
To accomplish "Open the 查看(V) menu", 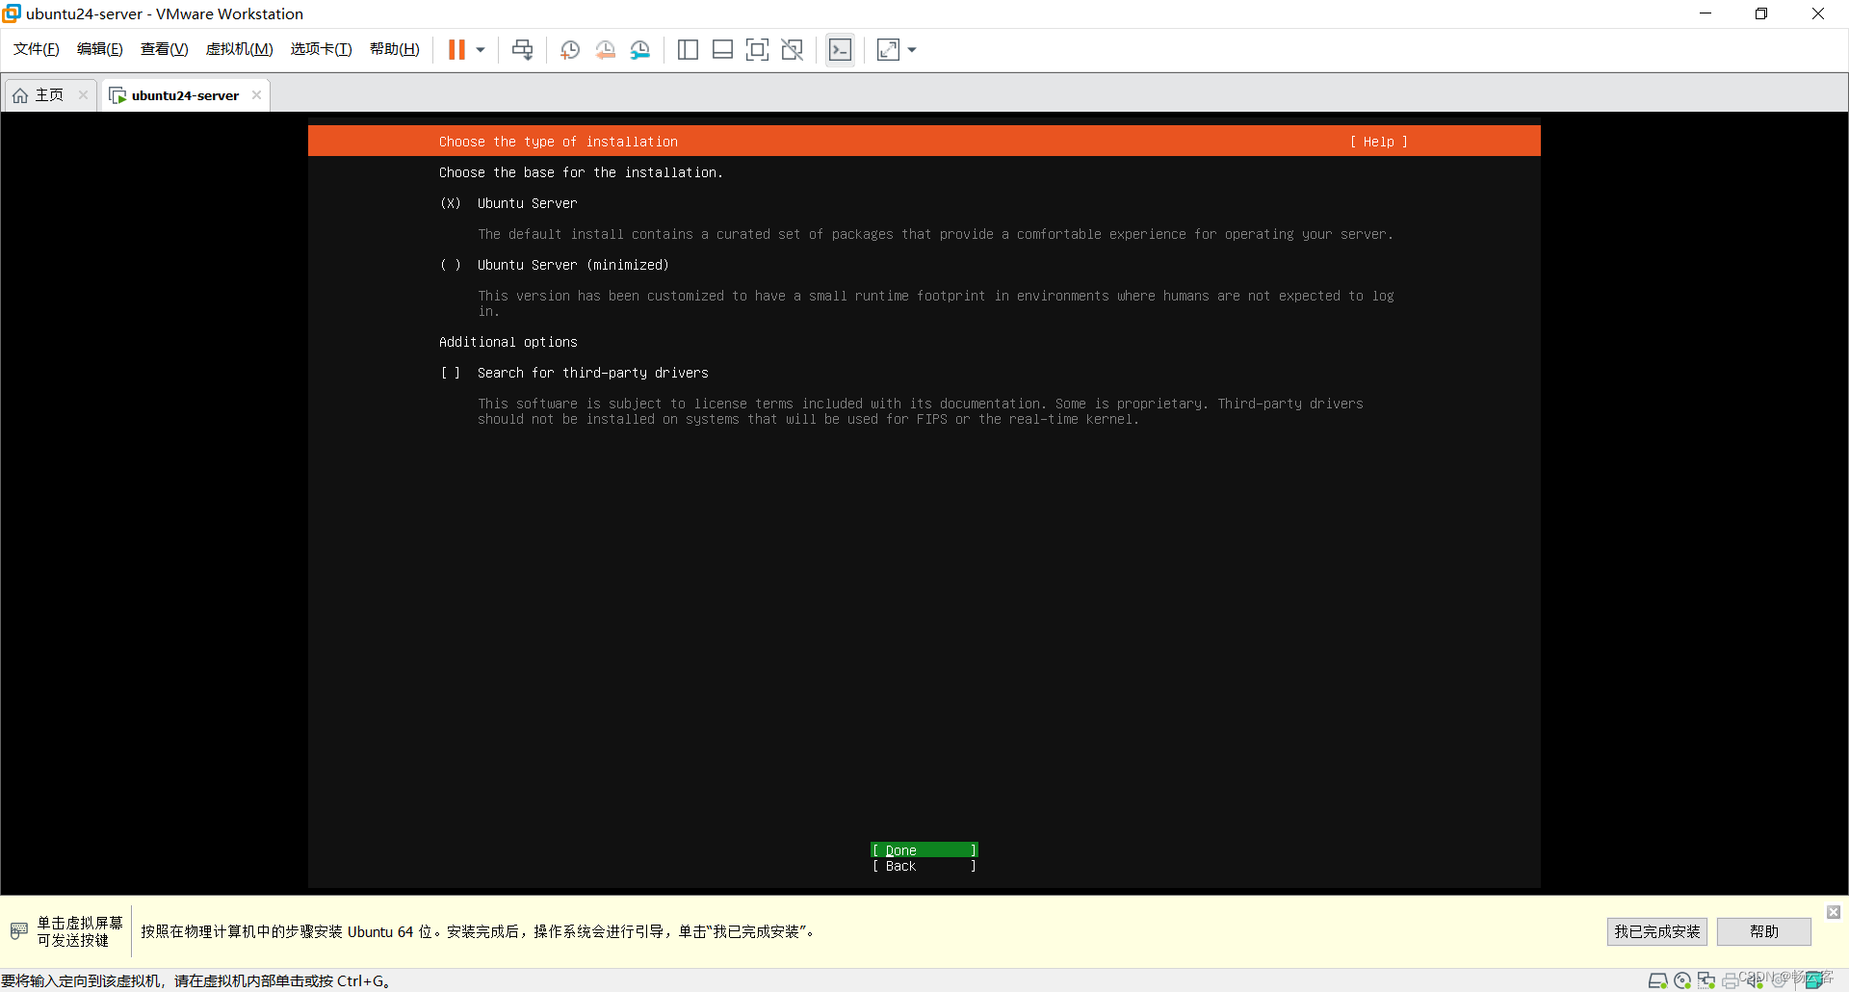I will 165,49.
